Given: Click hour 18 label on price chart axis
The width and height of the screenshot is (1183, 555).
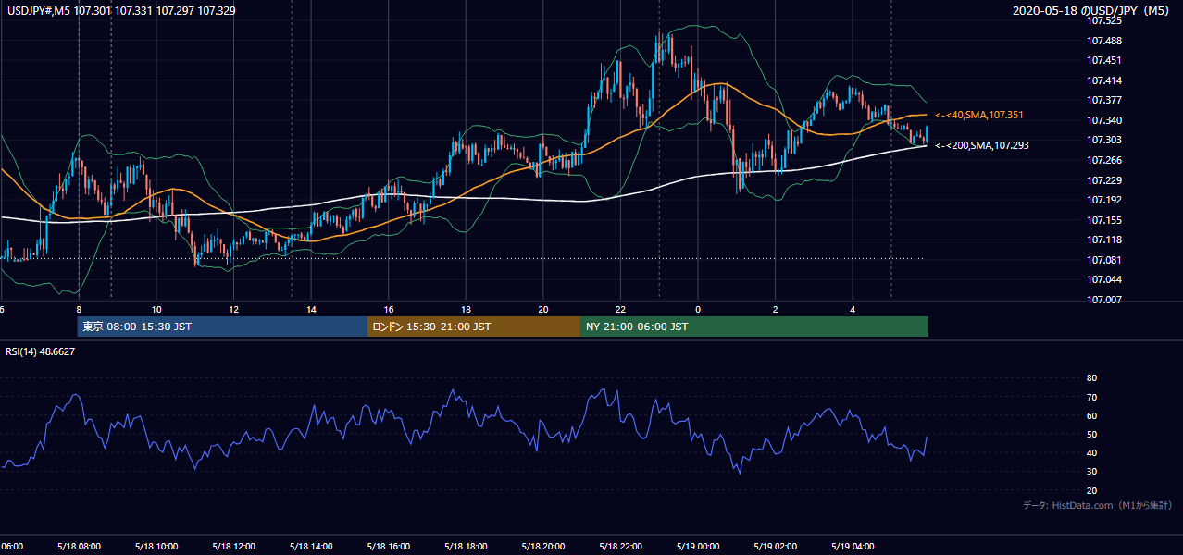Looking at the screenshot, I should 466,309.
